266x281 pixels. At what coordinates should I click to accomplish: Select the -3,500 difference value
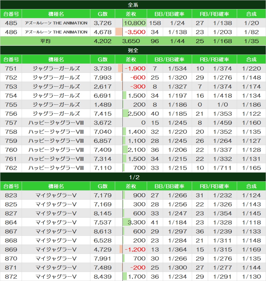tap(135, 32)
